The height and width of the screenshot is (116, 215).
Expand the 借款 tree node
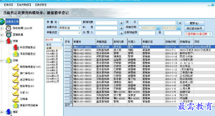click(x=2, y=112)
